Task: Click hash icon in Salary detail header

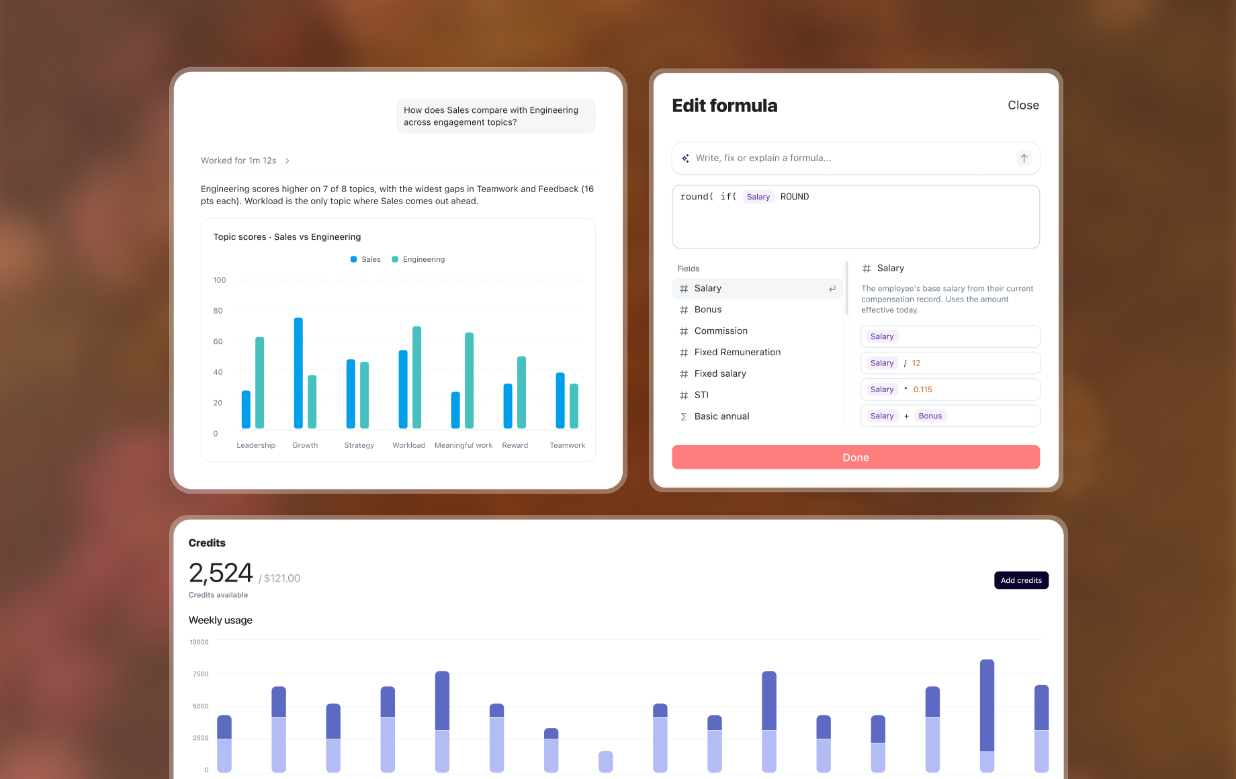Action: 867,269
